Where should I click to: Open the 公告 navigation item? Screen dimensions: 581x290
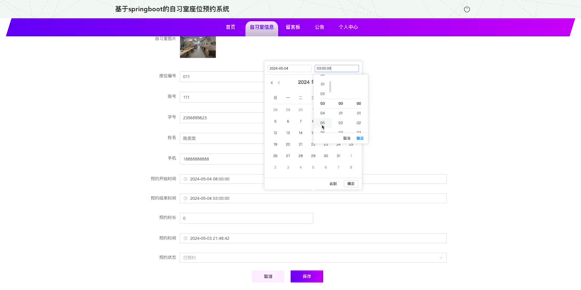pyautogui.click(x=320, y=27)
